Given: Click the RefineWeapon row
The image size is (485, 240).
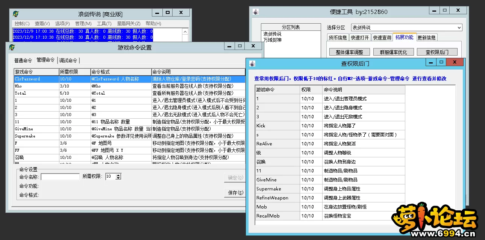Looking at the screenshot, I should pyautogui.click(x=330, y=198).
